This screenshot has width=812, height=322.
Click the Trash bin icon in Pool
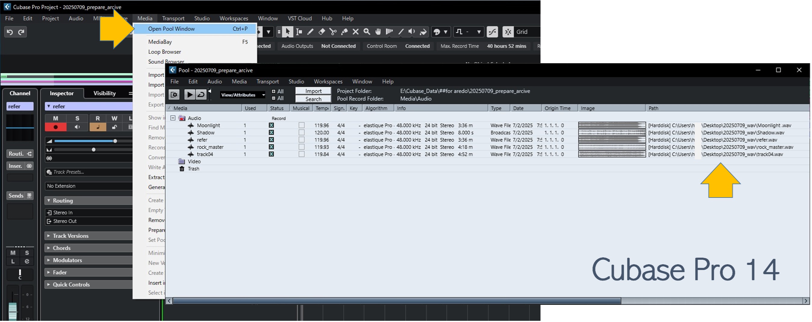(x=182, y=169)
